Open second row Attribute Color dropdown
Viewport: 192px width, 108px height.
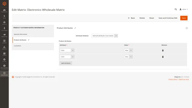pyautogui.click(x=67, y=57)
